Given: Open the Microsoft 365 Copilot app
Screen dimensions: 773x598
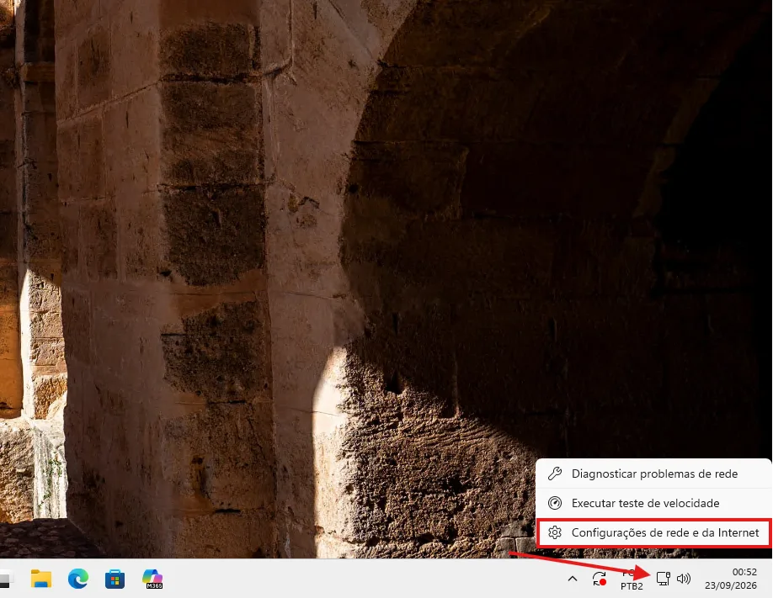Looking at the screenshot, I should (x=152, y=579).
